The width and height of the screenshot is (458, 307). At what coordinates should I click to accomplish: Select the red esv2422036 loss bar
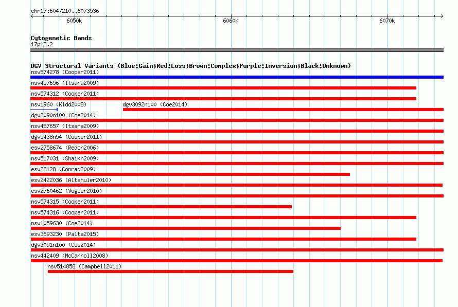[x=236, y=185]
